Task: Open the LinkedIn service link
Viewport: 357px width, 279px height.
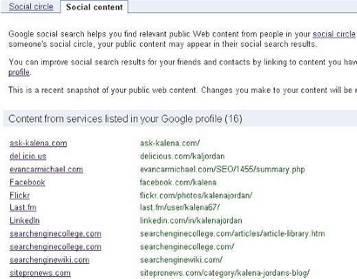Action: [25, 221]
